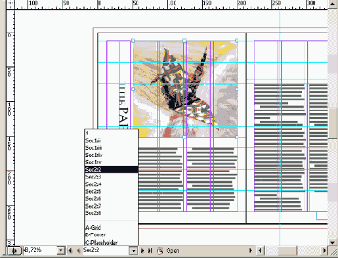Jump to the last page arrow
Image resolution: width=338 pixels, height=258 pixels.
[150, 250]
